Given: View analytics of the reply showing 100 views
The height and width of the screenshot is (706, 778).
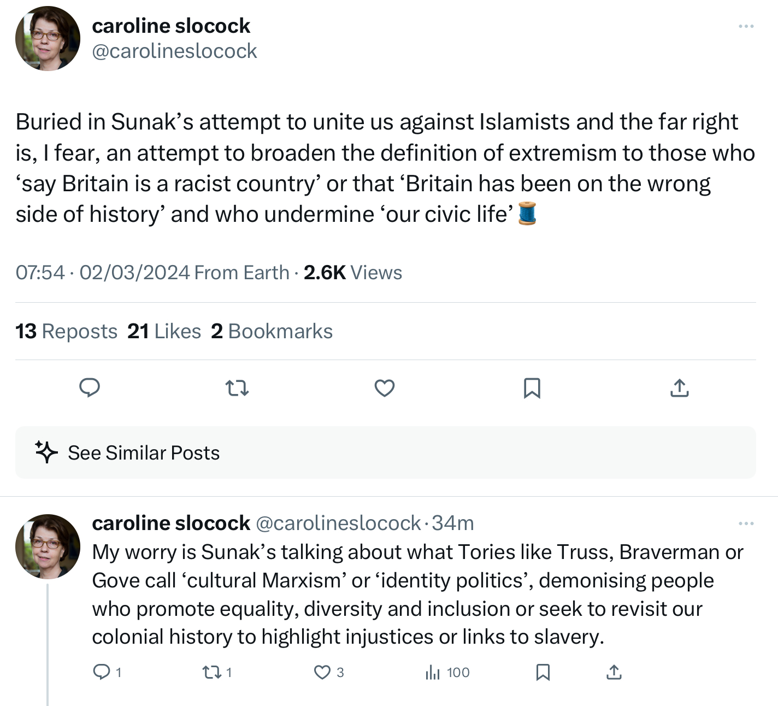Looking at the screenshot, I should coord(433,672).
